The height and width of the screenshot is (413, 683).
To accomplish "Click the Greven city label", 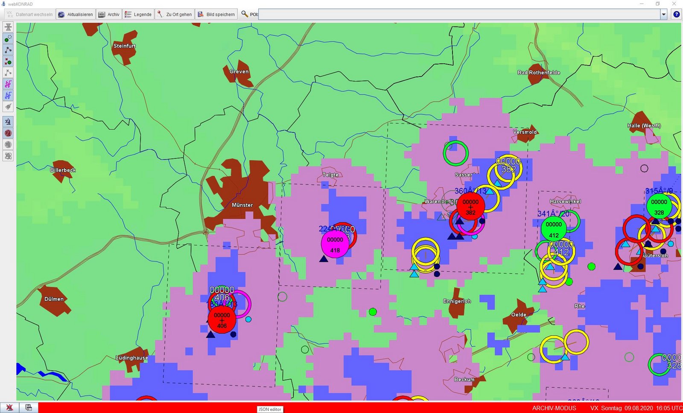I will pos(239,71).
